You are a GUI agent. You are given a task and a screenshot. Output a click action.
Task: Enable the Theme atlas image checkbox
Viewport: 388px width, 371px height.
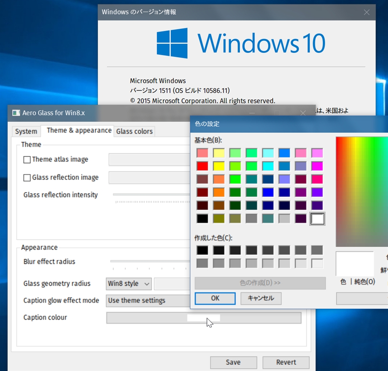27,160
